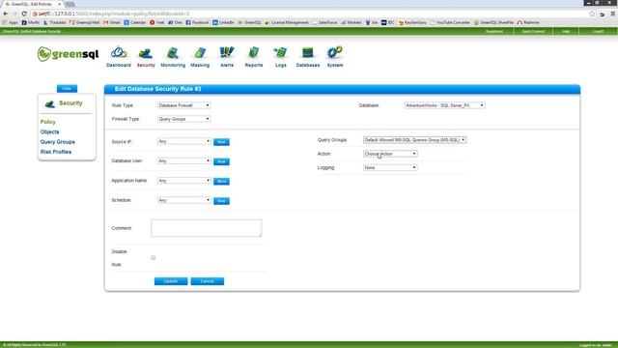Go to Objects in Security sidebar
The height and width of the screenshot is (348, 618).
(49, 131)
